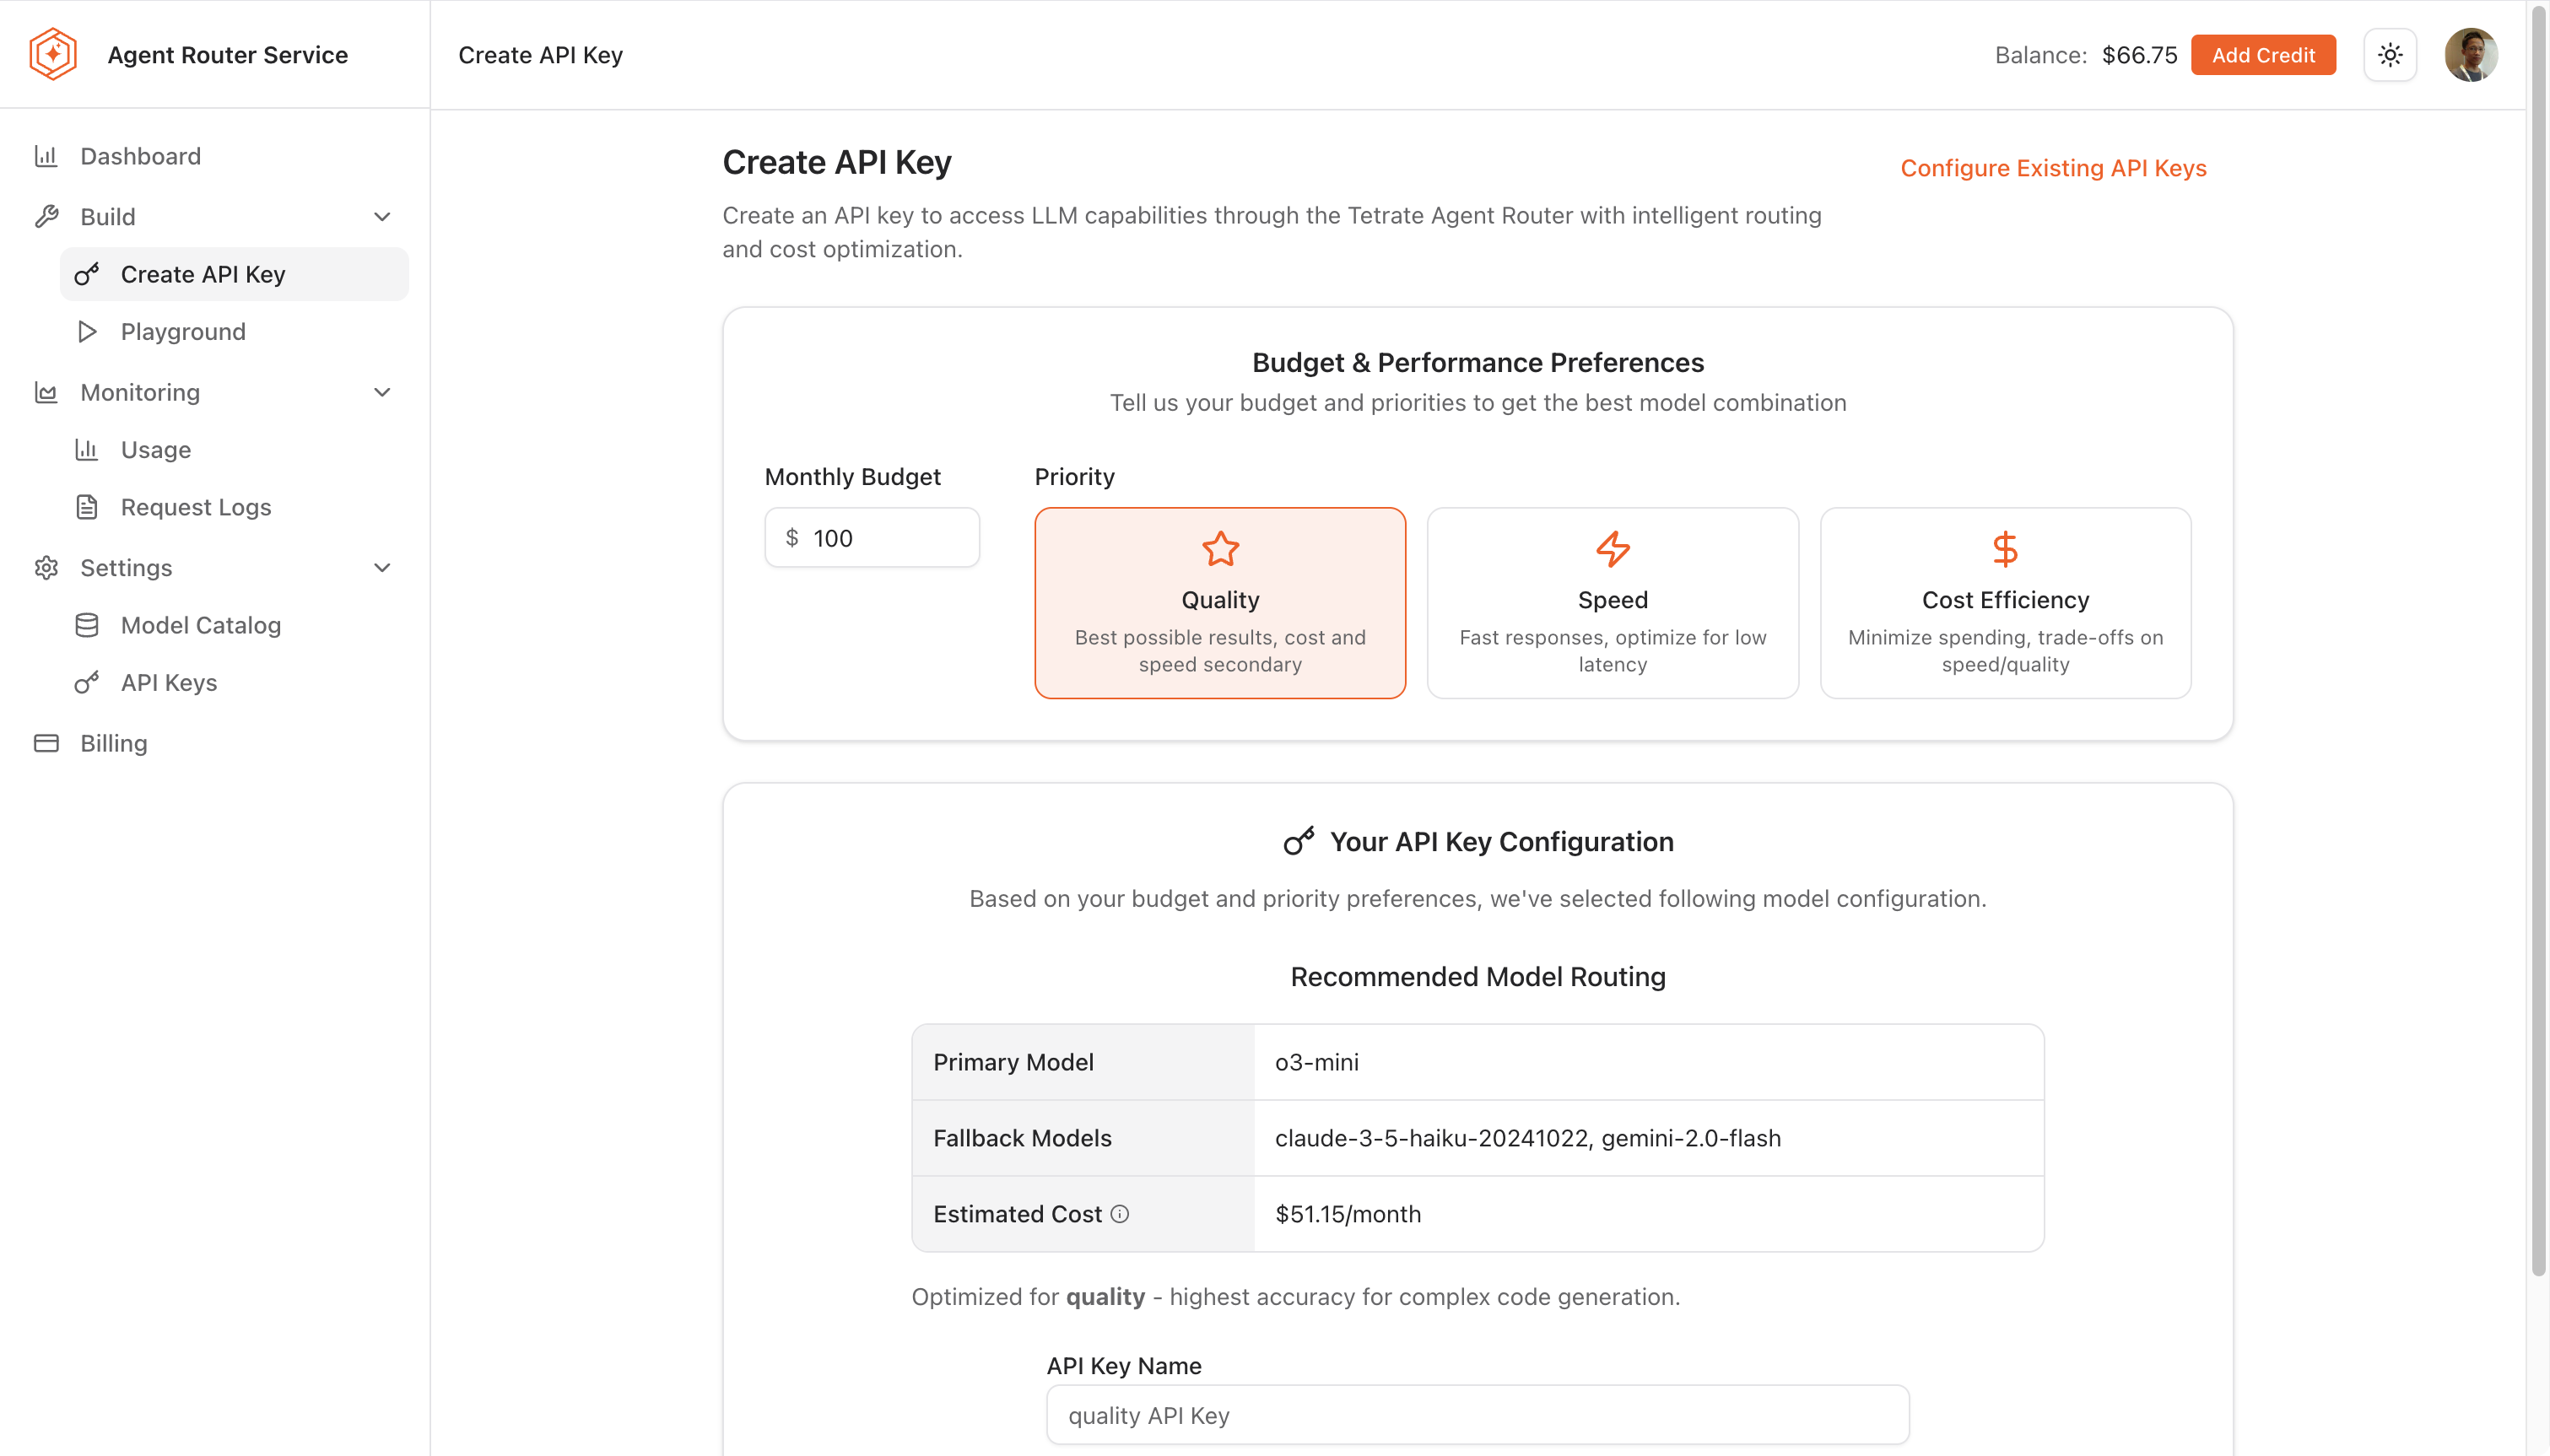Screen dimensions: 2550x1456
Task: Toggle the theme sun icon in header
Action: pyautogui.click(x=2391, y=54)
